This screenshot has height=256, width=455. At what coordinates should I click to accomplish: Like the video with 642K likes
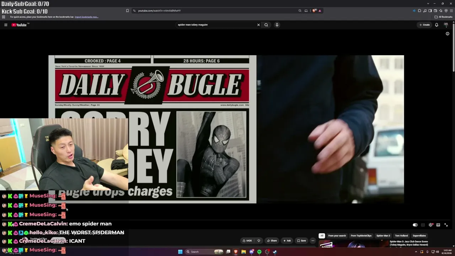tap(247, 241)
